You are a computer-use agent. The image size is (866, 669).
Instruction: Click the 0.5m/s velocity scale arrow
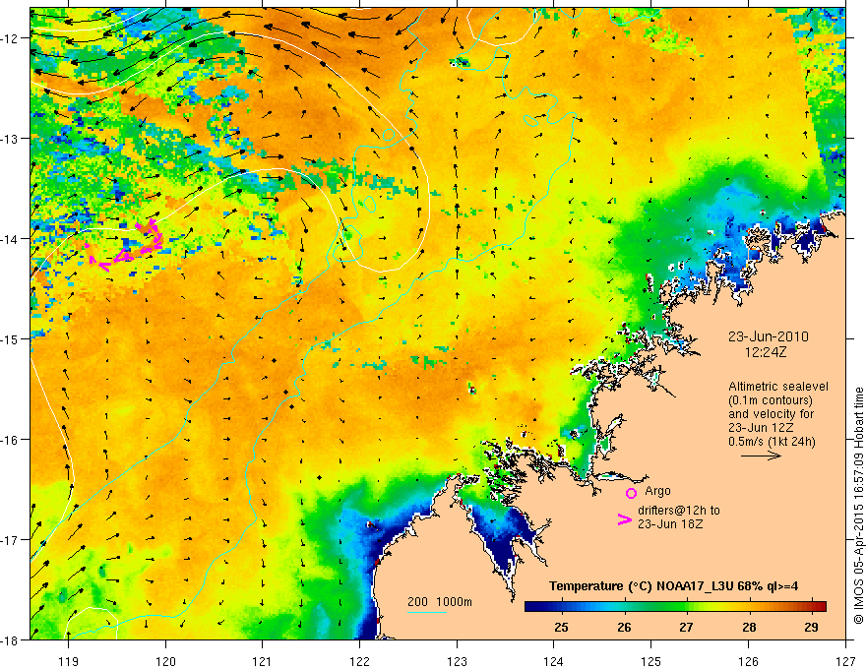[761, 456]
